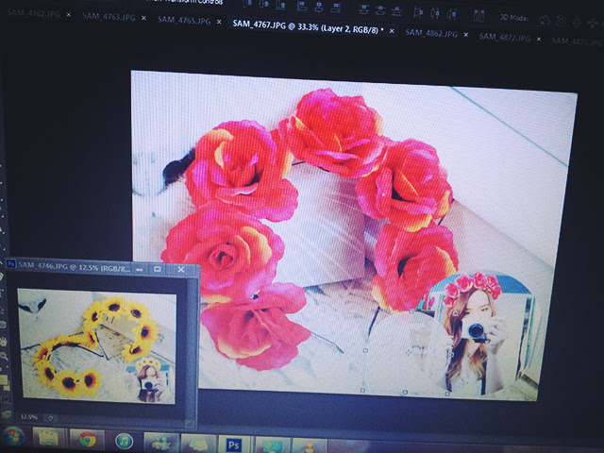This screenshot has width=604, height=453.
Task: Click the Auto-Align Layers icon
Action: pyautogui.click(x=478, y=16)
